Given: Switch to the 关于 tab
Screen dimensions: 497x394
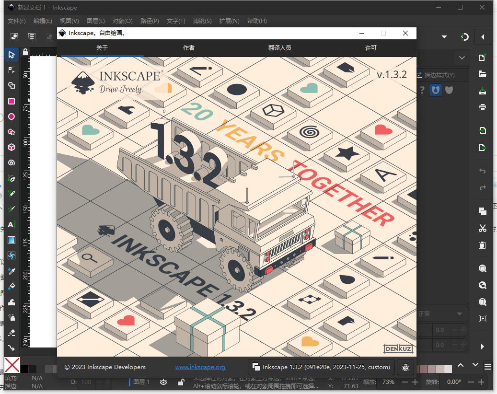Looking at the screenshot, I should click(102, 48).
